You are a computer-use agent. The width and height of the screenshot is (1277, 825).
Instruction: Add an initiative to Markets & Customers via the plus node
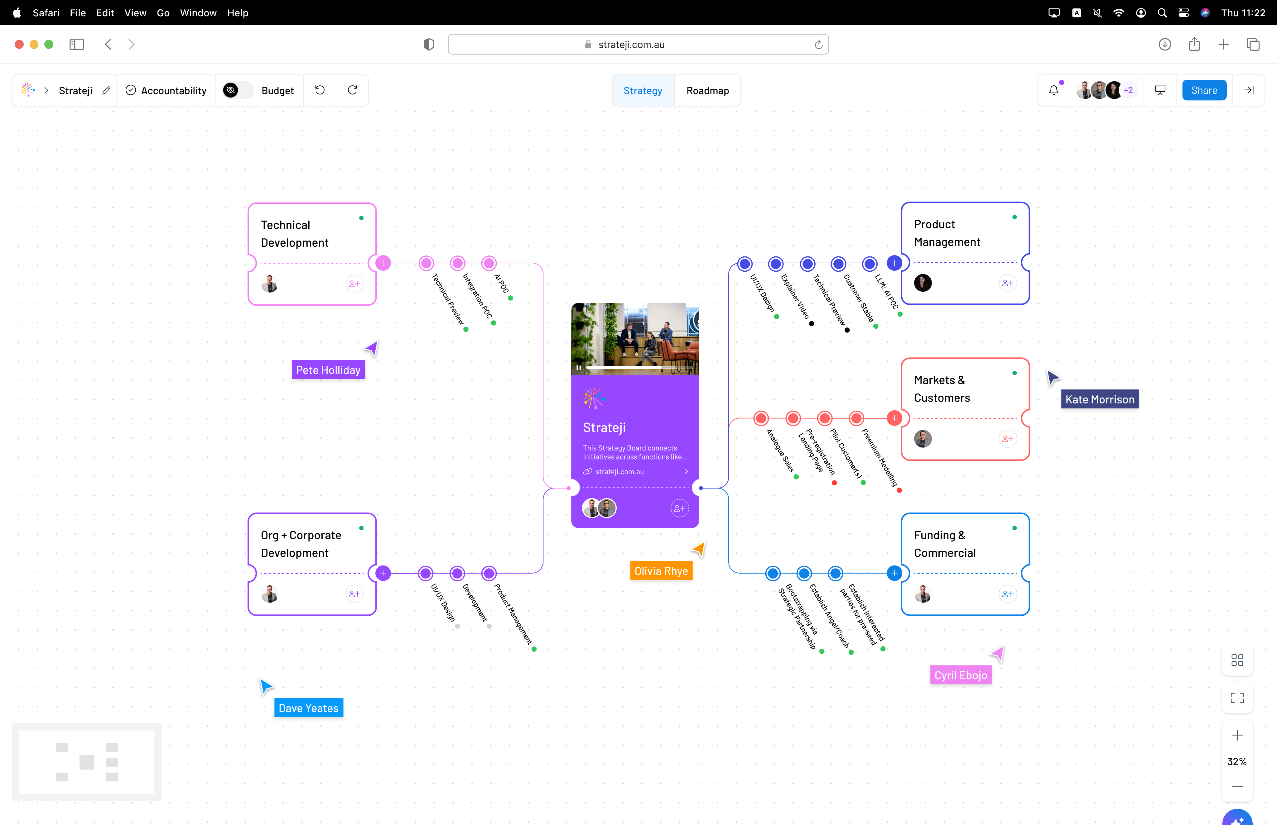pos(894,418)
